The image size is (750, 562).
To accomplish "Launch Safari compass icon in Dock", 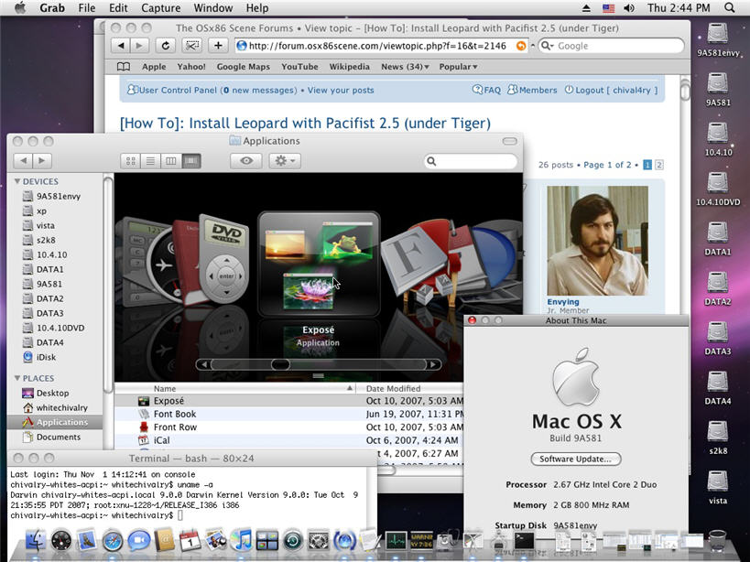I will [x=113, y=541].
